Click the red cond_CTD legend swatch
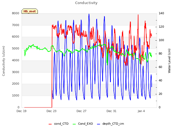Viewport: 173px width, 129px height. point(50,124)
